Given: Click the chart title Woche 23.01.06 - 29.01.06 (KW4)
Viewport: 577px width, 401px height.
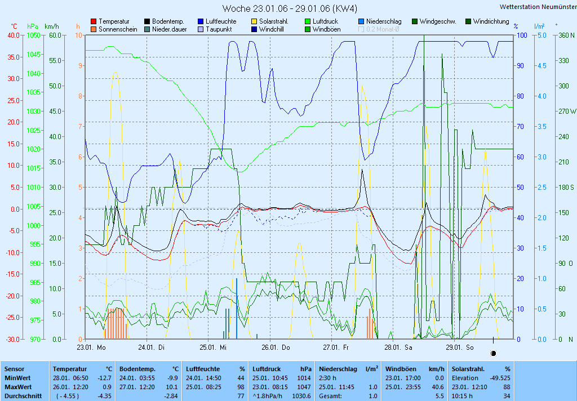Looking at the screenshot, I should tap(290, 8).
